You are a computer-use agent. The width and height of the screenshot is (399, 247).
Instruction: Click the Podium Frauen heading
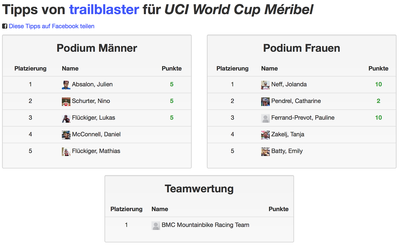(x=302, y=48)
